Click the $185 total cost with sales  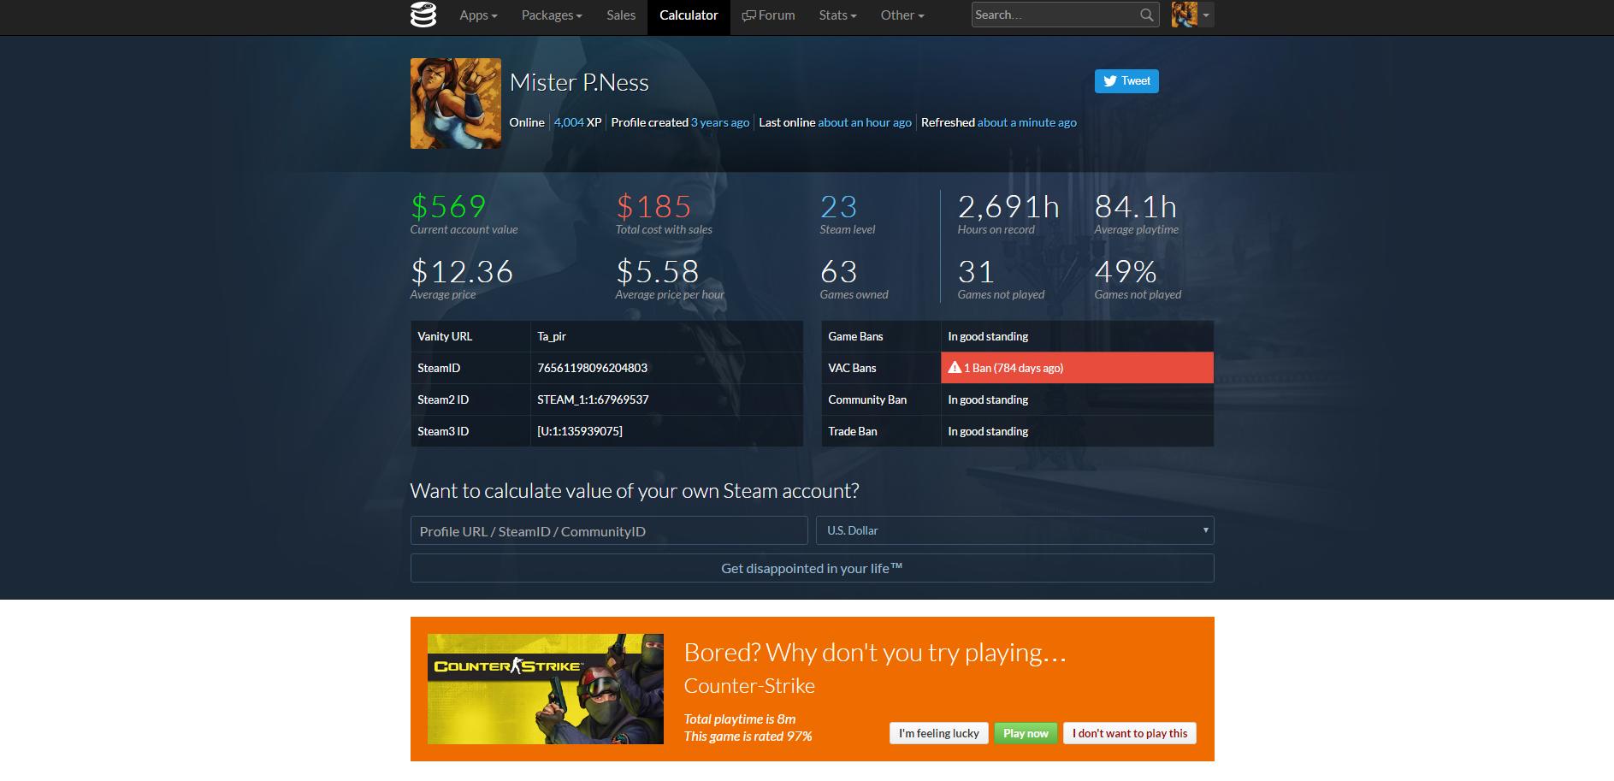(x=653, y=206)
